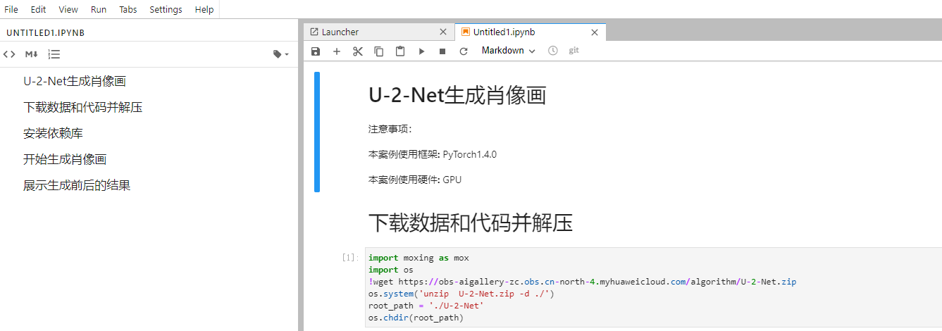Toggle markdown cells in table of contents
The image size is (942, 331).
click(x=32, y=54)
